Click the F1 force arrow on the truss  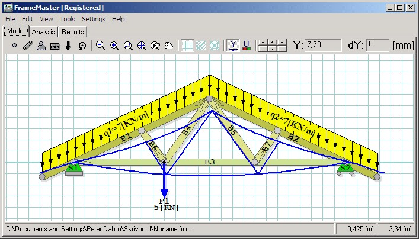[x=165, y=186]
